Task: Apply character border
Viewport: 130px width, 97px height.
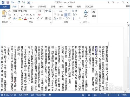Action: coord(50,11)
